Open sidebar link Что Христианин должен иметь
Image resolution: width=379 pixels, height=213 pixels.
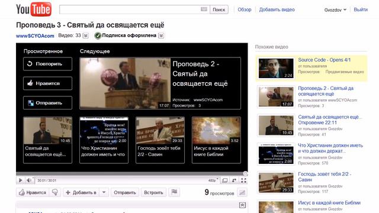click(x=330, y=149)
